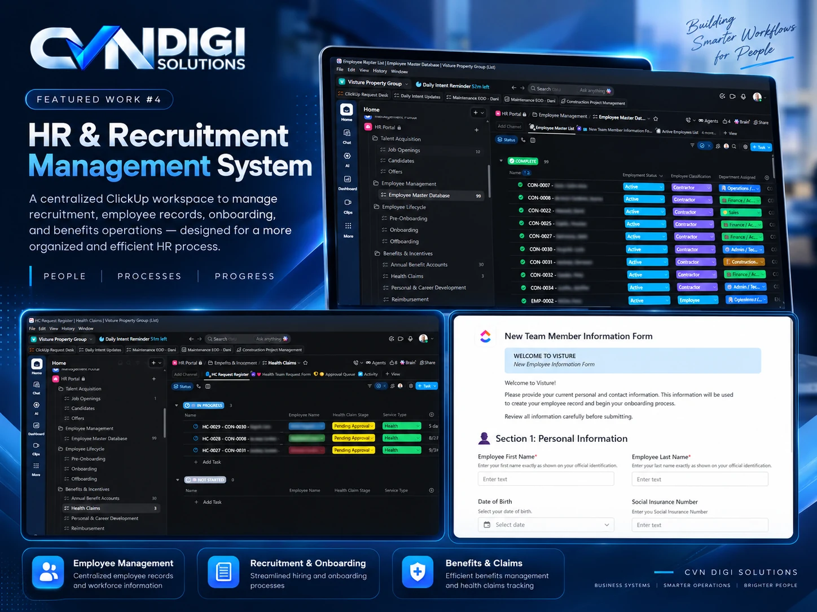Favorite Health Claims list with star icon
The image size is (817, 612).
(x=305, y=363)
